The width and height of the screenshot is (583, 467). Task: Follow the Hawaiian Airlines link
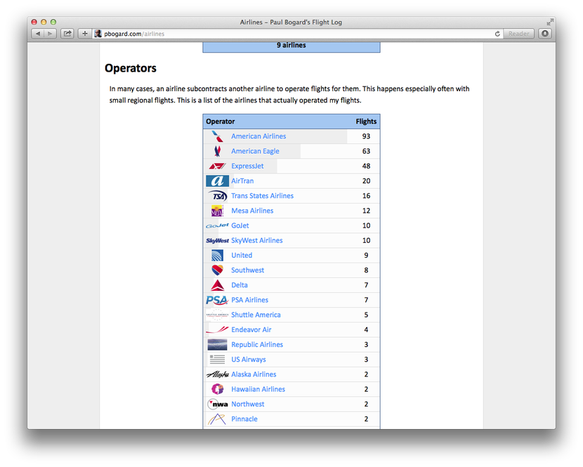tap(258, 389)
